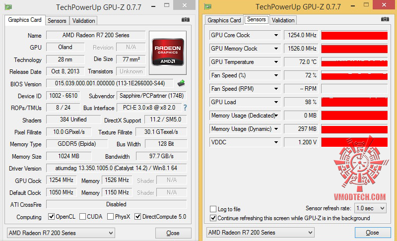Toggle the OpenCL checkbox
This screenshot has width=397, height=241.
click(x=52, y=217)
